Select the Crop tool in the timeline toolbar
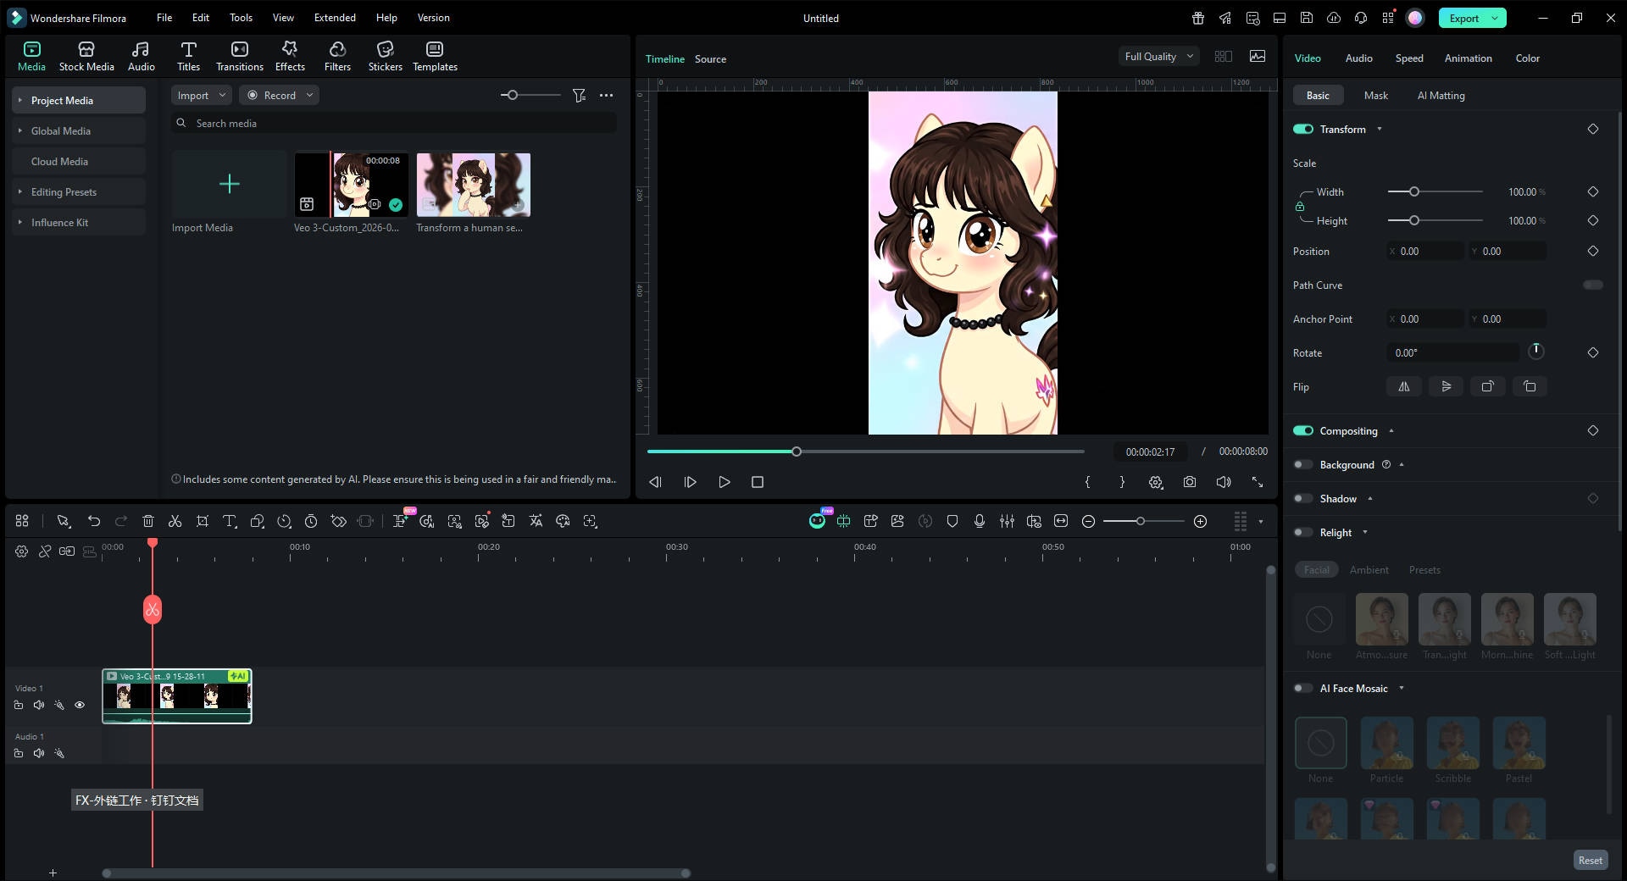This screenshot has width=1627, height=881. coord(203,521)
